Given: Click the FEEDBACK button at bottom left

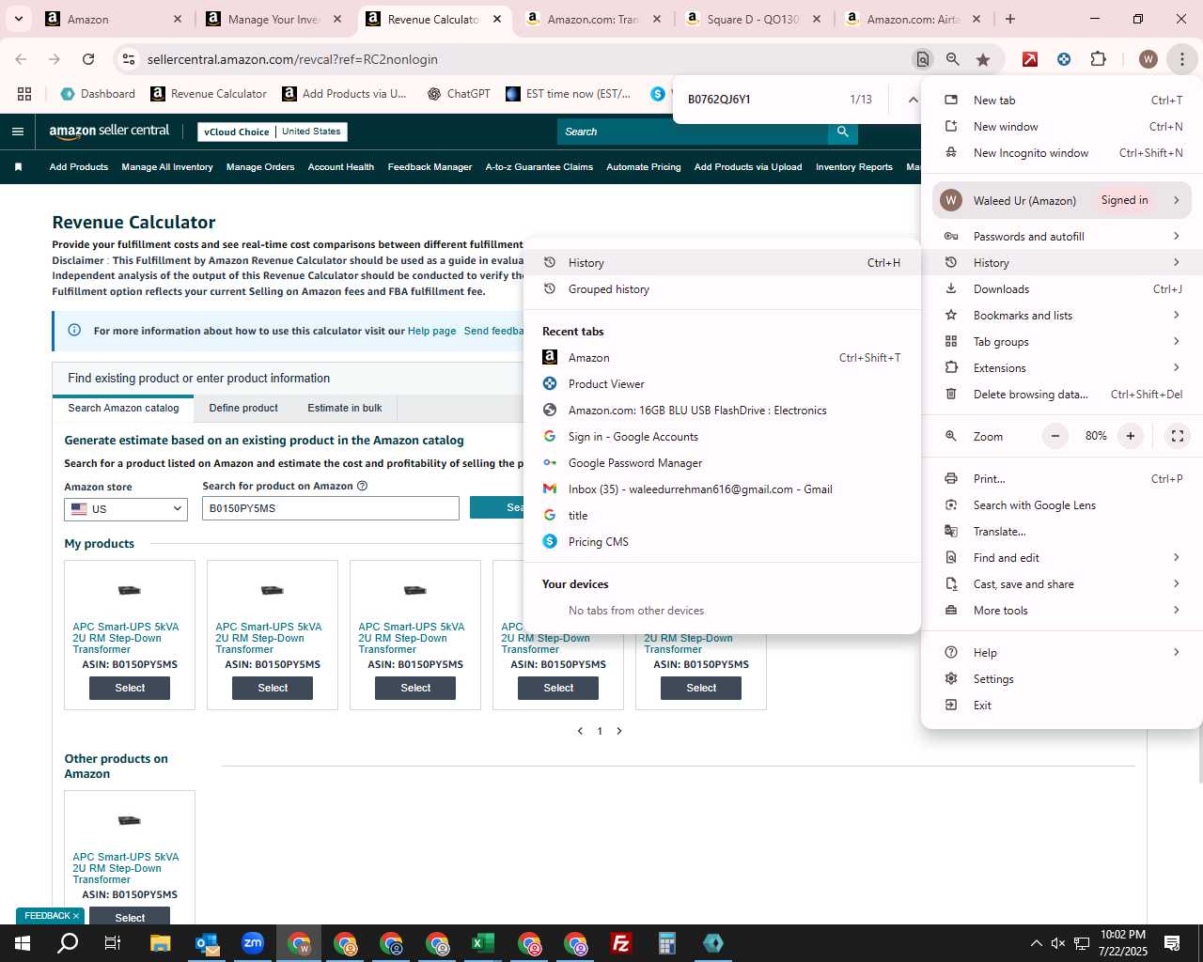Looking at the screenshot, I should [50, 916].
